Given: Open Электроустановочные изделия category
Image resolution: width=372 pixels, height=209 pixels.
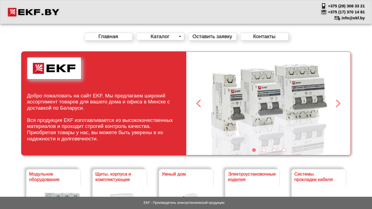Looking at the screenshot, I should click(x=252, y=177).
